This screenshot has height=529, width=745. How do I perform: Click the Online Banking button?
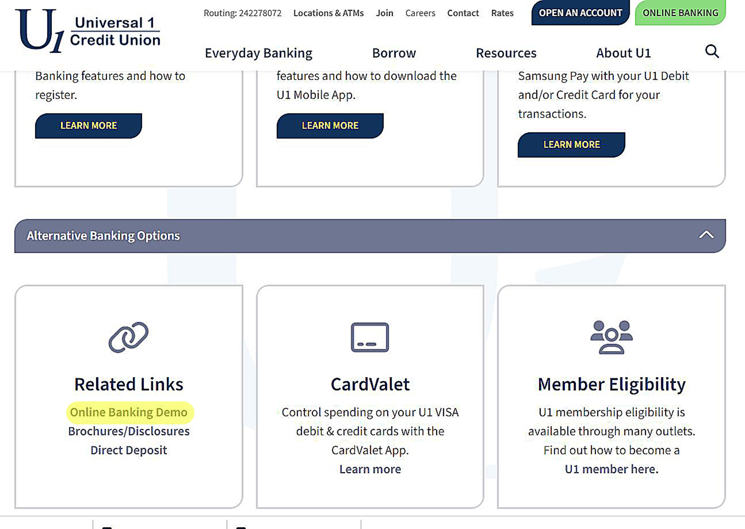(x=681, y=12)
